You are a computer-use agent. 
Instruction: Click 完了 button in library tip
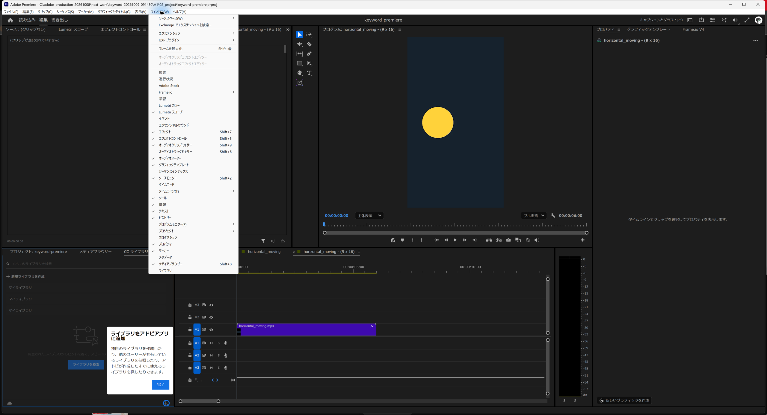click(x=161, y=385)
